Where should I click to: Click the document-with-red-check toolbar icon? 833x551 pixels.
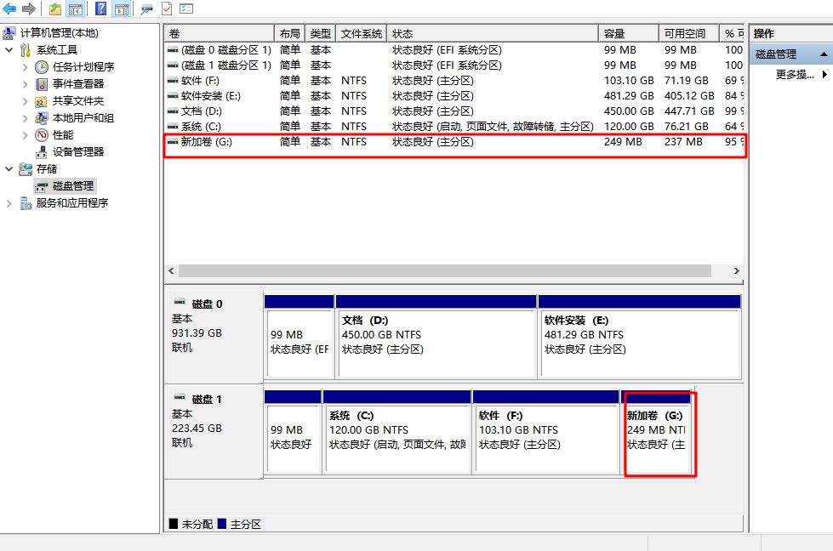pyautogui.click(x=167, y=9)
